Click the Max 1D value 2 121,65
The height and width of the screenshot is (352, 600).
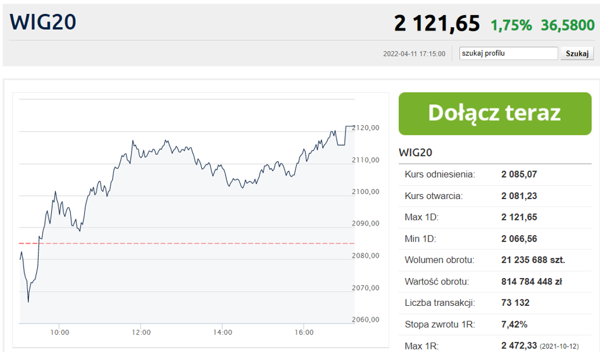(x=519, y=217)
